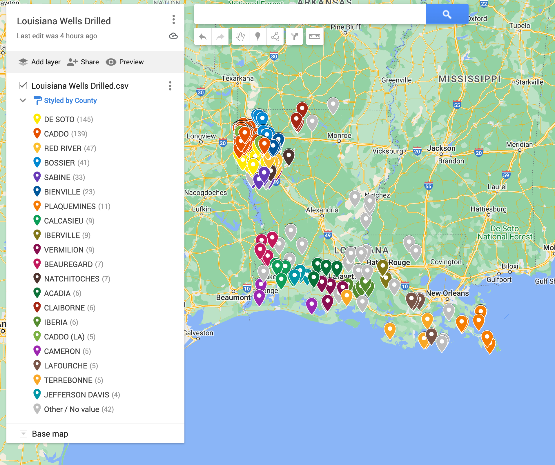Open the add directions tool
The width and height of the screenshot is (555, 465).
point(294,36)
